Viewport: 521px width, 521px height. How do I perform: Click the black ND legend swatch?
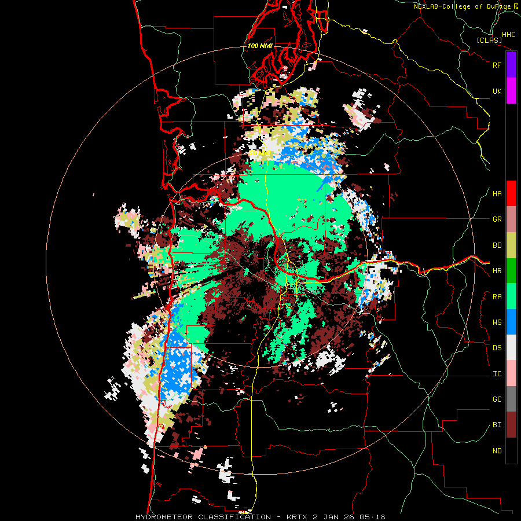(511, 450)
